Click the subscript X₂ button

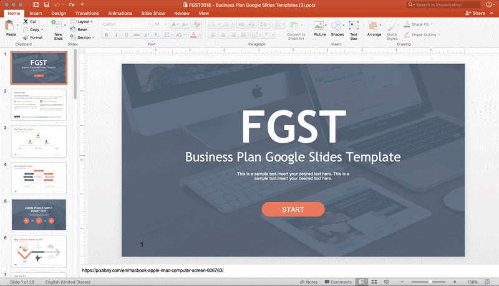pos(157,35)
